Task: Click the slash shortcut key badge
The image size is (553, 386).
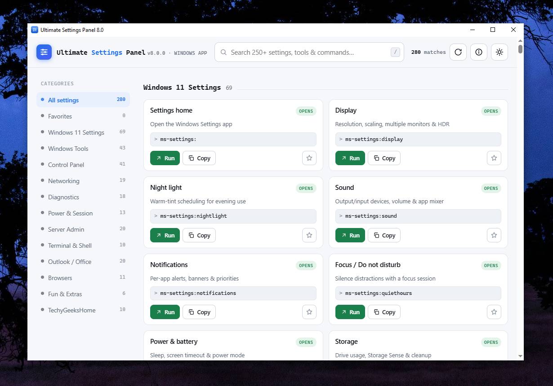Action: [395, 52]
